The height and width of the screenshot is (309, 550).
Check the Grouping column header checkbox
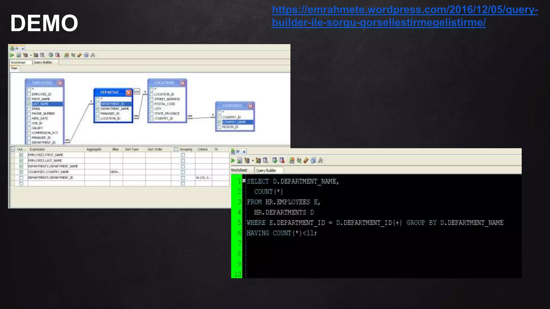point(176,149)
